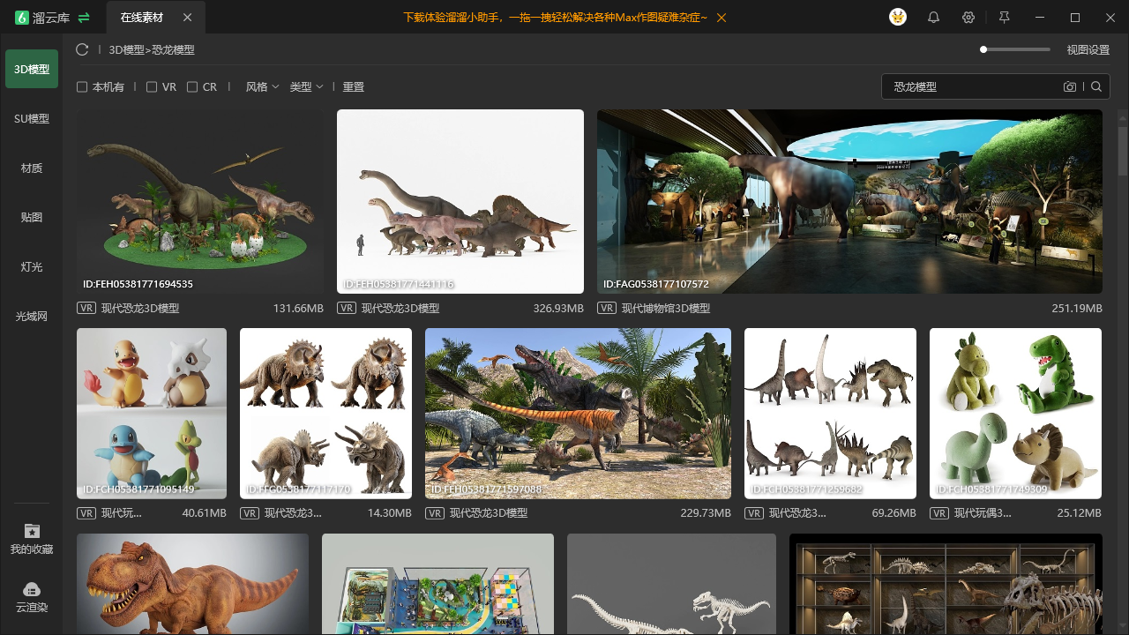1129x635 pixels.
Task: Click the VR badge under the 131.66MB model
Action: tap(86, 308)
